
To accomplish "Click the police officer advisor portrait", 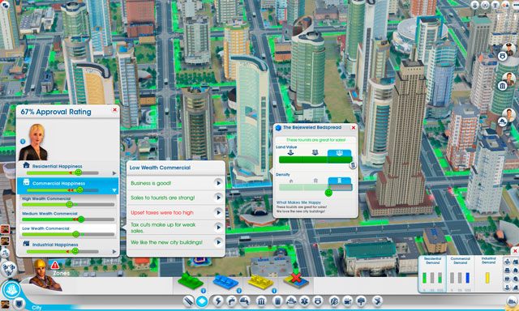I will click(x=508, y=49).
